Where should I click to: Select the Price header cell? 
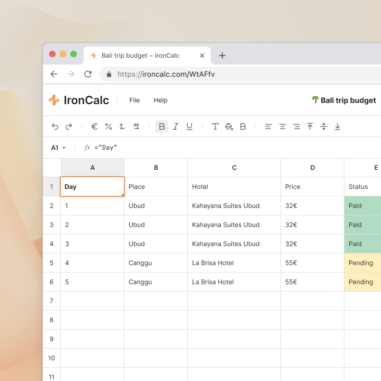(x=313, y=187)
